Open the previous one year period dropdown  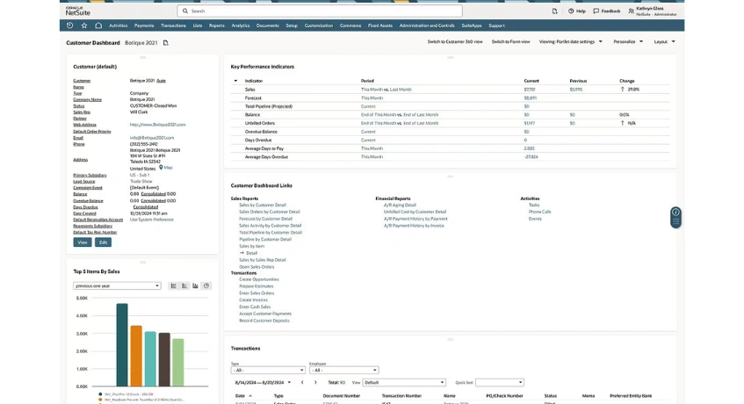tap(117, 286)
